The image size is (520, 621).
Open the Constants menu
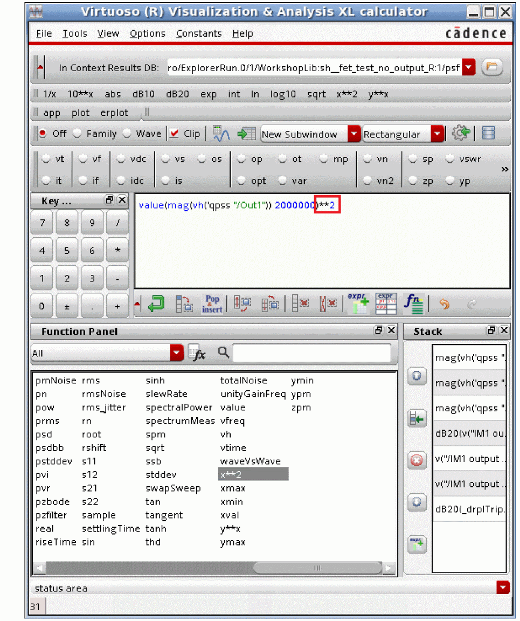(199, 33)
